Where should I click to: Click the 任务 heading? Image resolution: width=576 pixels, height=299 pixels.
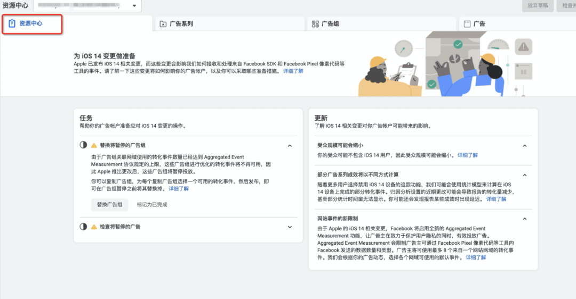click(x=86, y=118)
